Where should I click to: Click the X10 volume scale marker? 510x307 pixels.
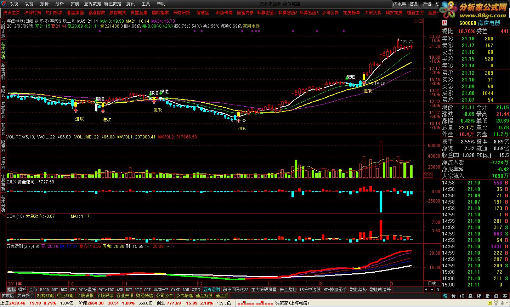coord(428,175)
